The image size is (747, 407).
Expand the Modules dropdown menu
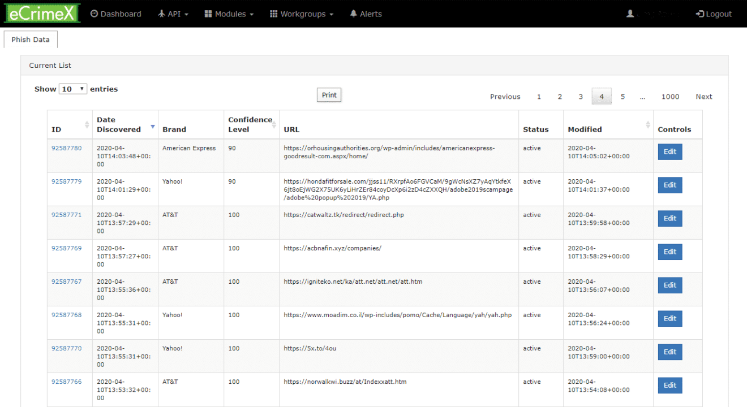coord(229,14)
